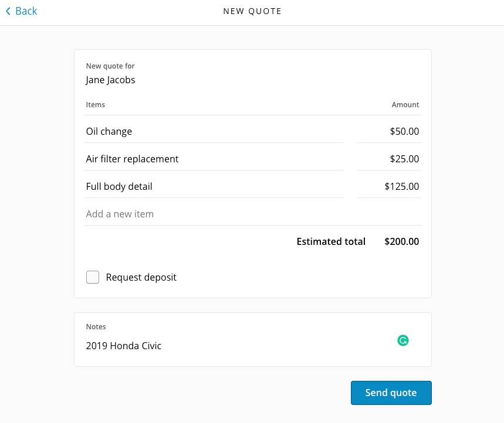Click the green Grammarly icon in Notes
Image resolution: width=504 pixels, height=423 pixels.
pyautogui.click(x=402, y=340)
